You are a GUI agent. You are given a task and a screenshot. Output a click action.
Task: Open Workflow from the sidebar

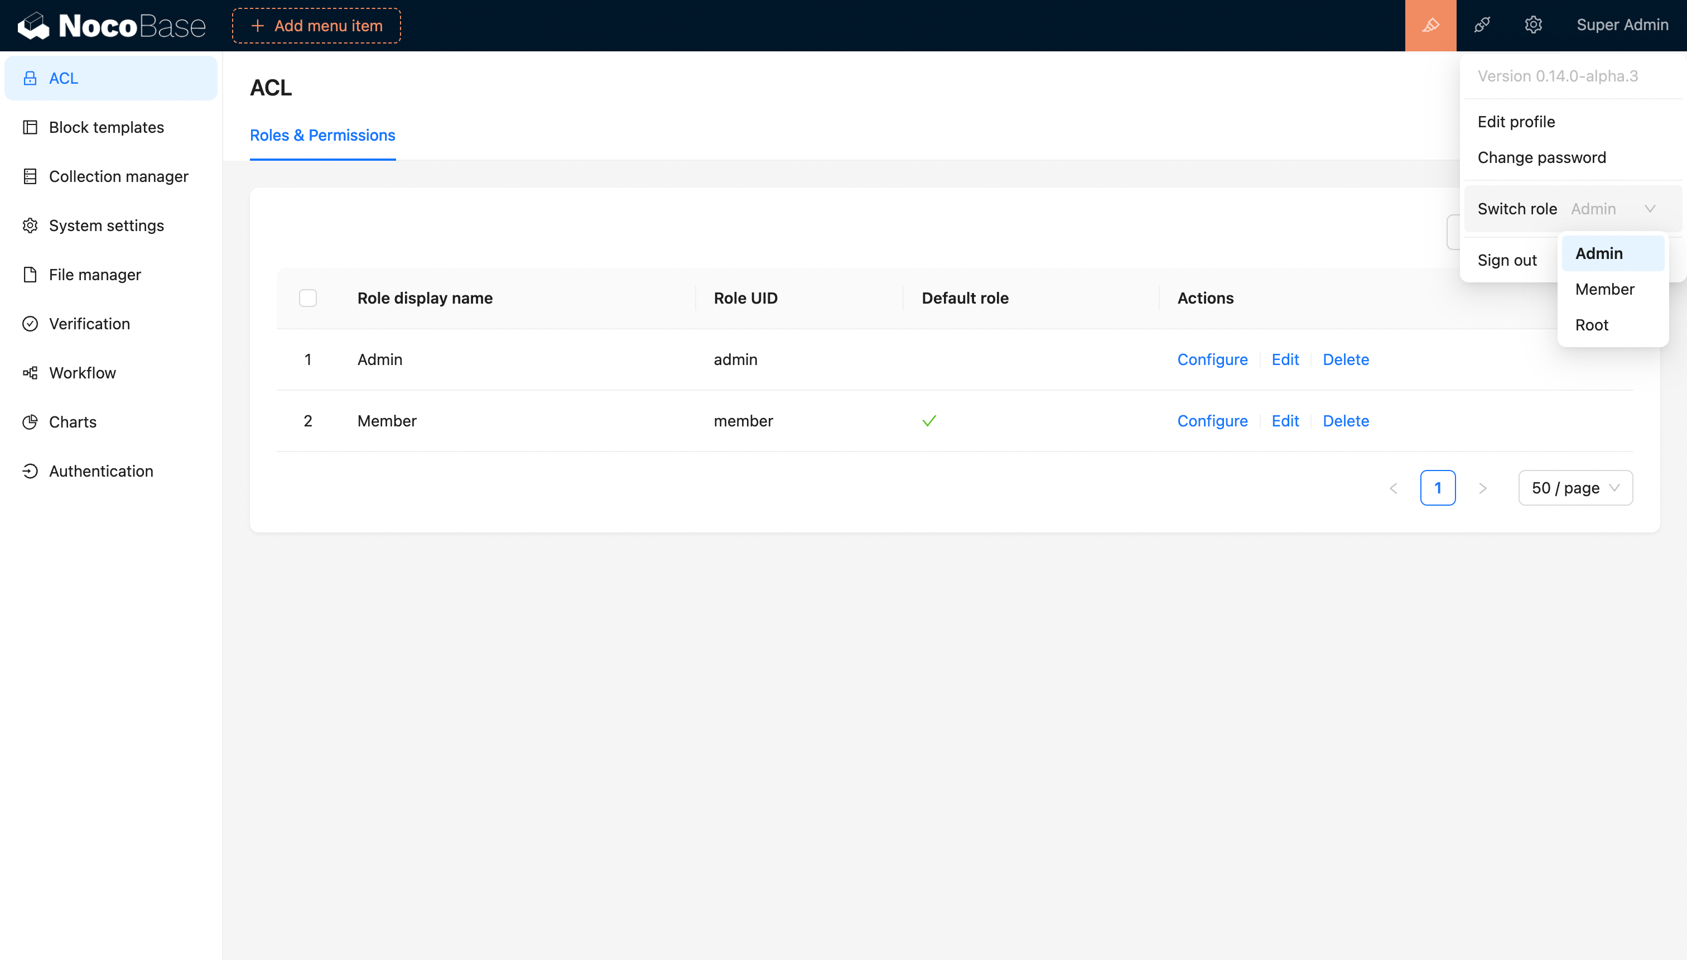(x=83, y=372)
